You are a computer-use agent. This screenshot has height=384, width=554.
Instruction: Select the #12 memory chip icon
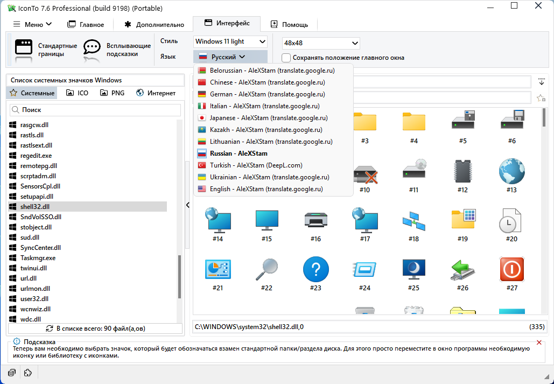[463, 171]
